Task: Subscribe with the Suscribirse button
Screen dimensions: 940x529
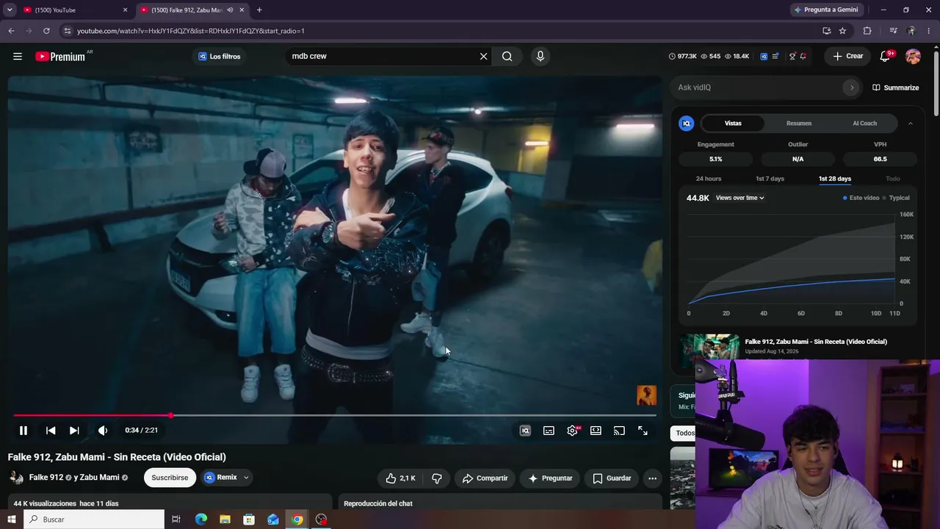Action: (170, 478)
